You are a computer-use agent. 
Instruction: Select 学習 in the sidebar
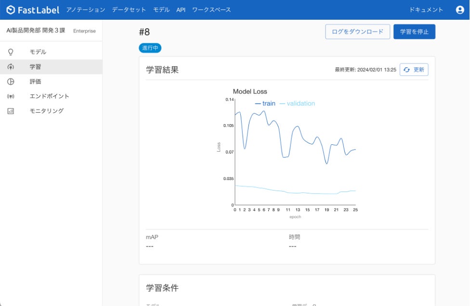coord(51,67)
